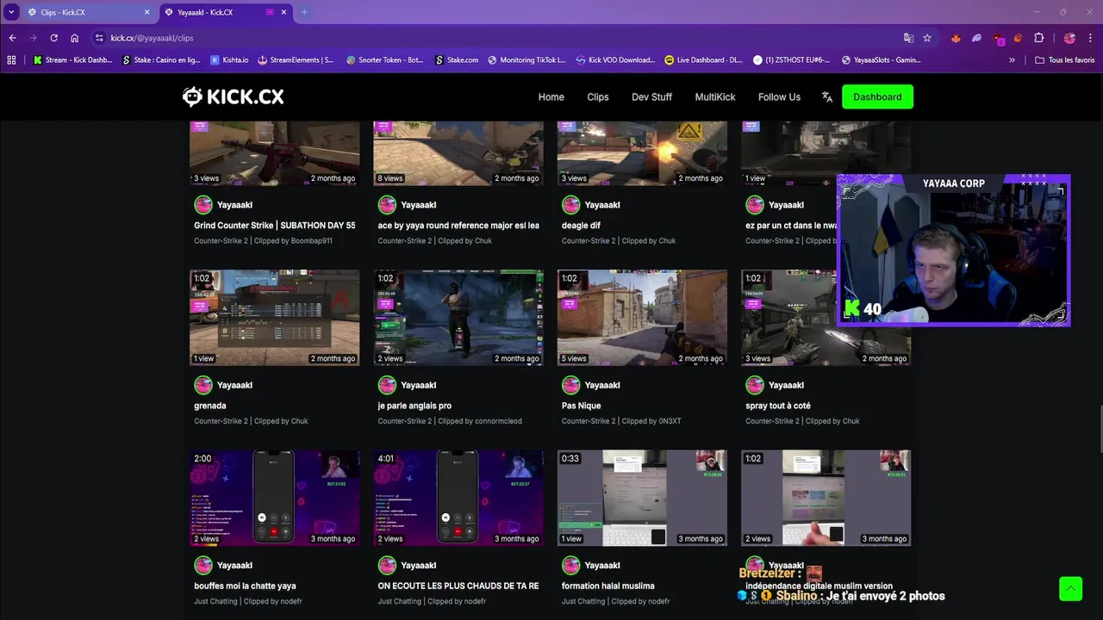This screenshot has width=1103, height=620.
Task: Click the site info icon in address bar
Action: coord(99,38)
